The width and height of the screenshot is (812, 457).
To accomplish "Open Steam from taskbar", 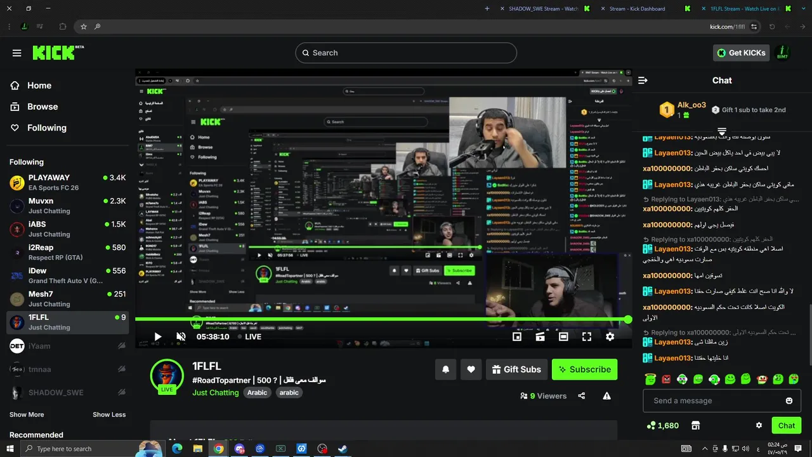I will click(343, 449).
